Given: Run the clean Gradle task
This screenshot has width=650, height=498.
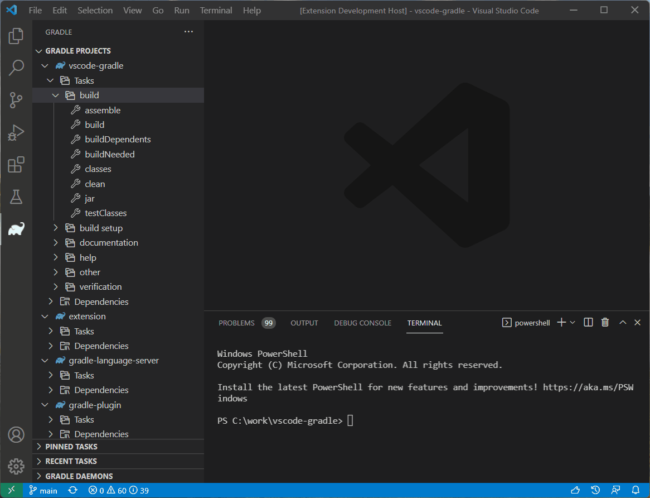Looking at the screenshot, I should (x=95, y=183).
